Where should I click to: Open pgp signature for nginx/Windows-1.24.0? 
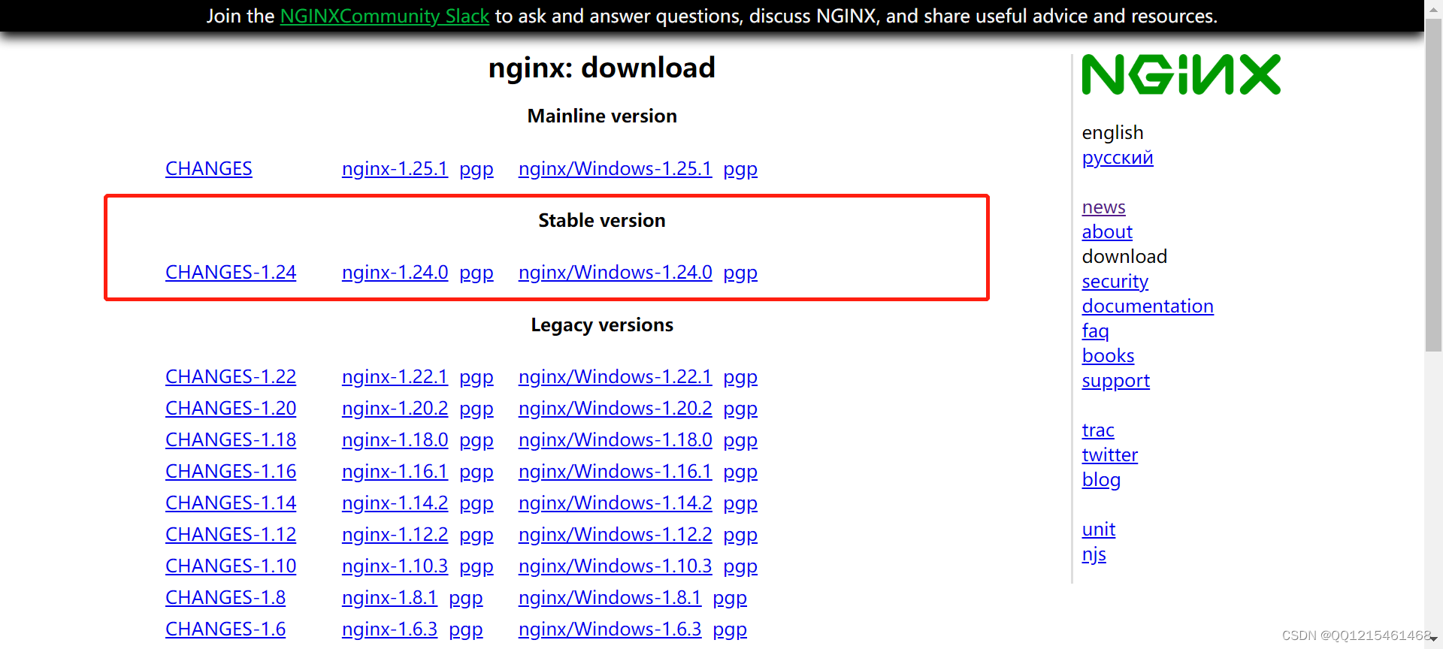coord(740,272)
